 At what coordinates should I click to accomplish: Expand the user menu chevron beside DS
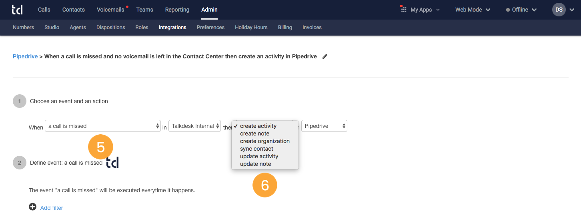[x=571, y=10]
